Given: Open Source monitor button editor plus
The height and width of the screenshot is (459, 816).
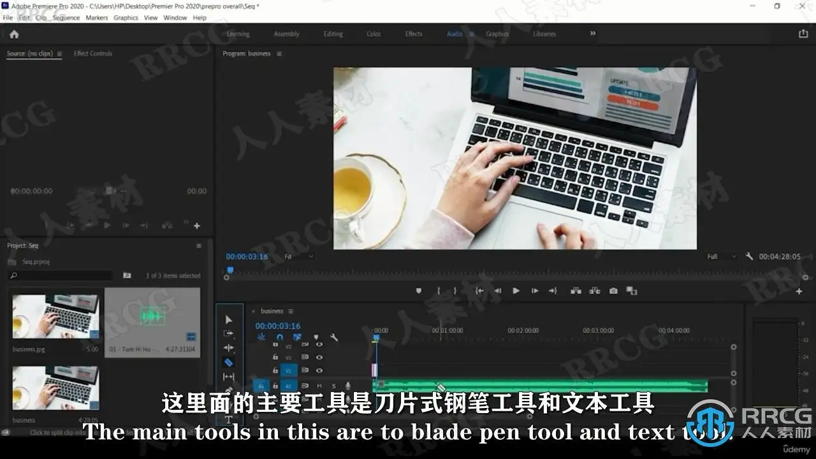Looking at the screenshot, I should pos(197,226).
